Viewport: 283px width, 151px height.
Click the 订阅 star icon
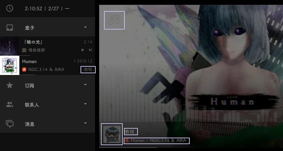[10, 85]
